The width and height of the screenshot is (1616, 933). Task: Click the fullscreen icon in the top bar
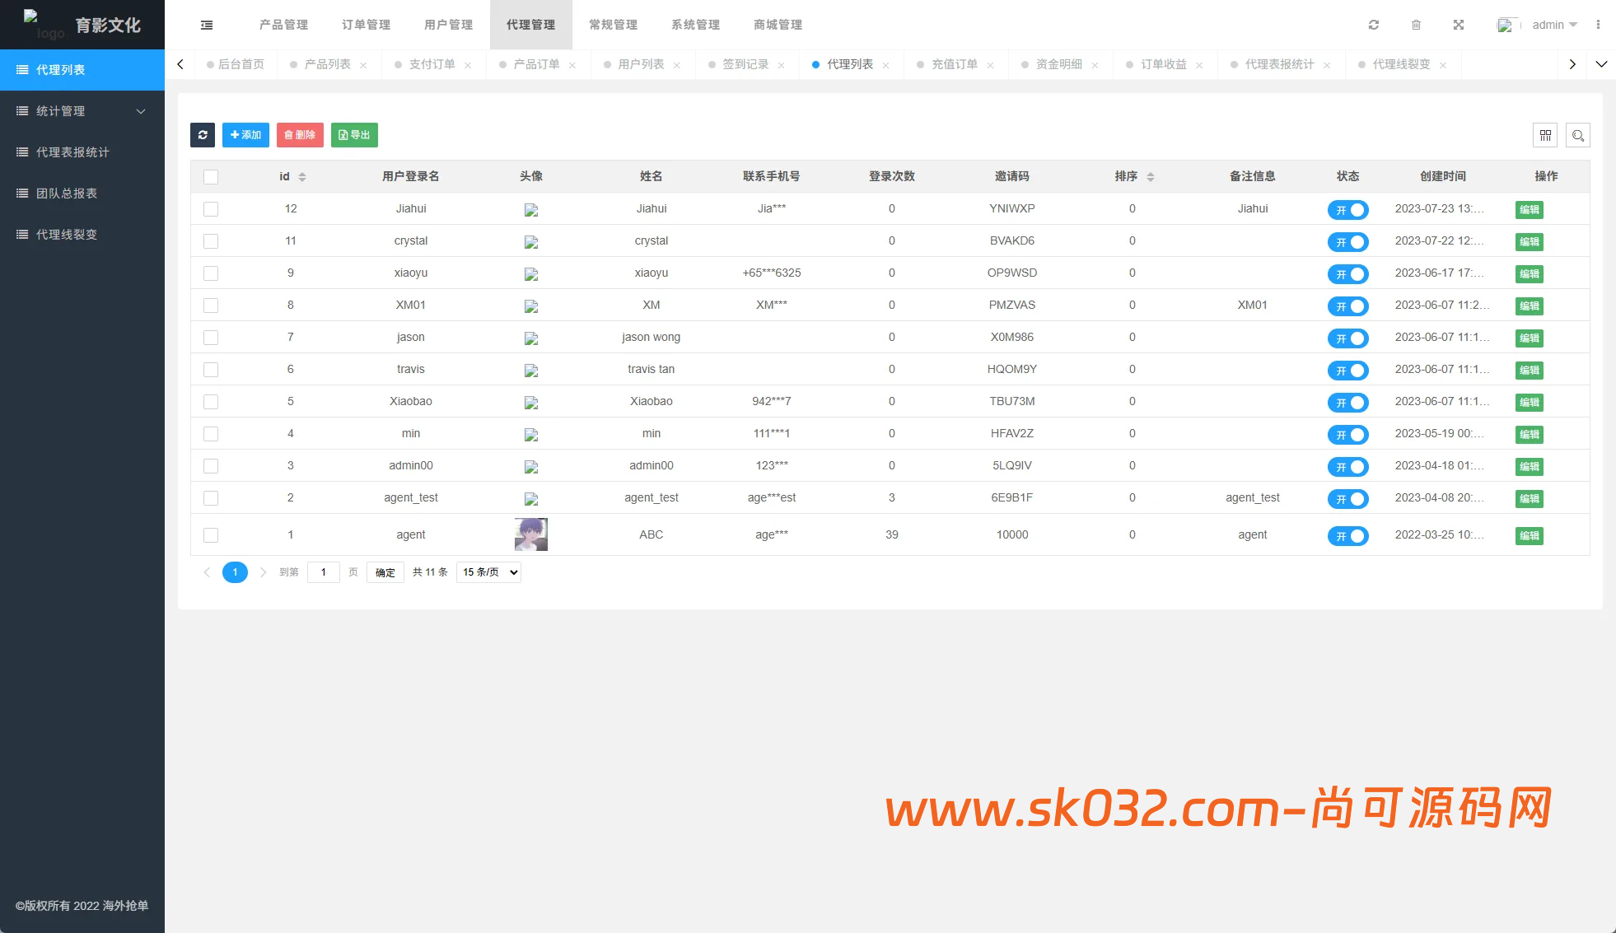(x=1458, y=25)
